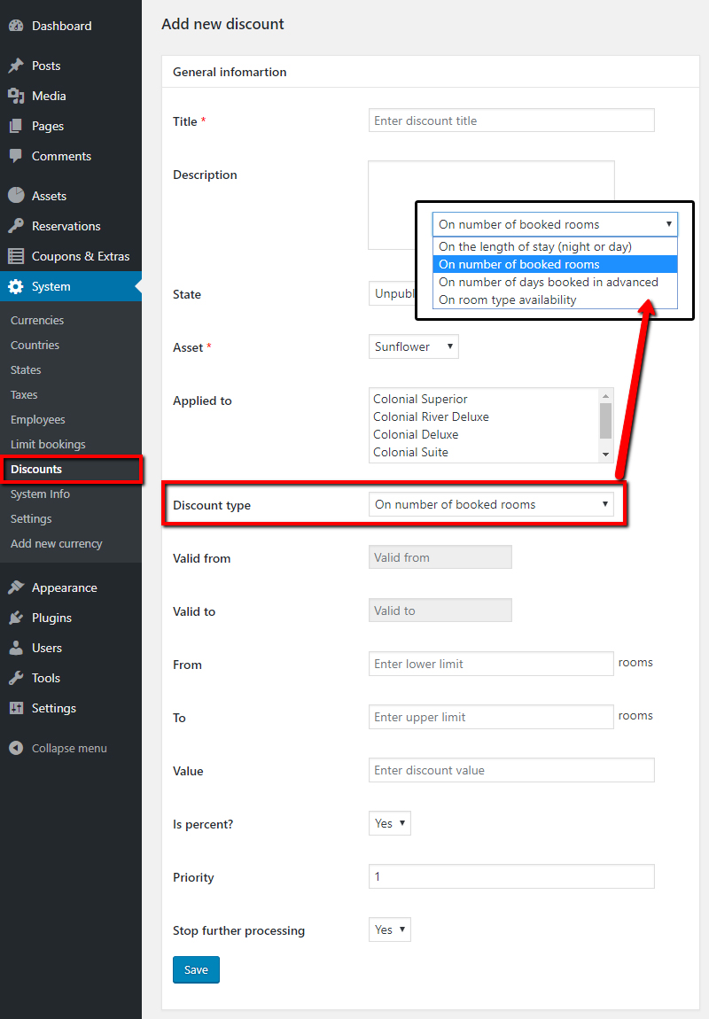709x1019 pixels.
Task: Click the Posts pushpin icon
Action: coord(19,66)
